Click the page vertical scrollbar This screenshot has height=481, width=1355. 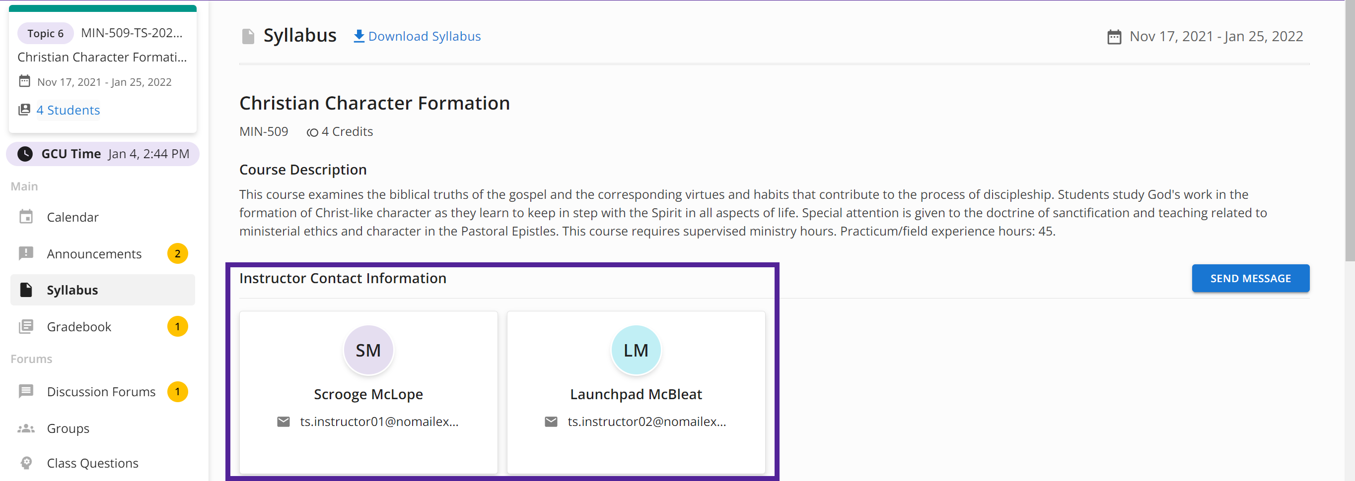[x=1350, y=131]
